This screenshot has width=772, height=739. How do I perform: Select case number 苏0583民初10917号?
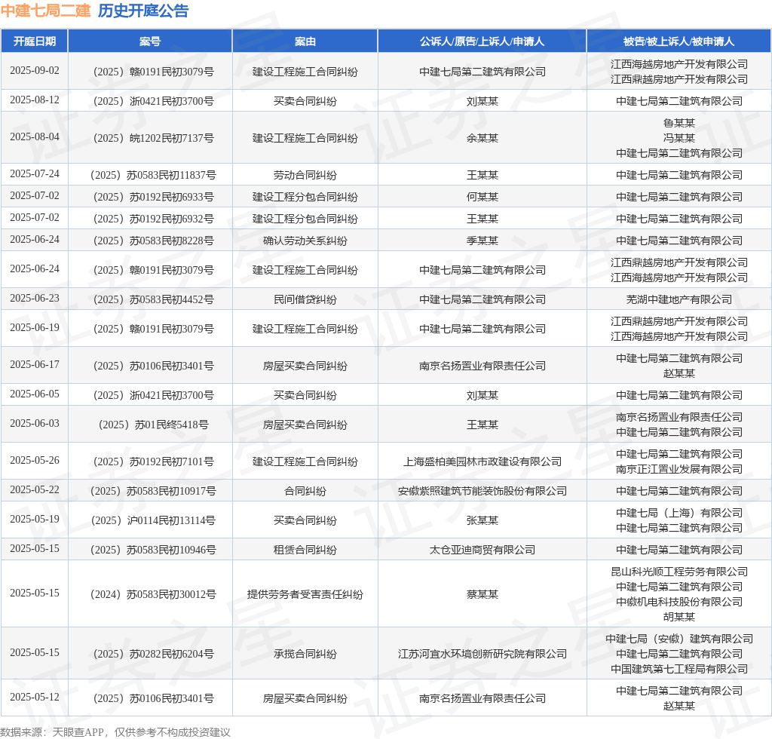pos(154,491)
